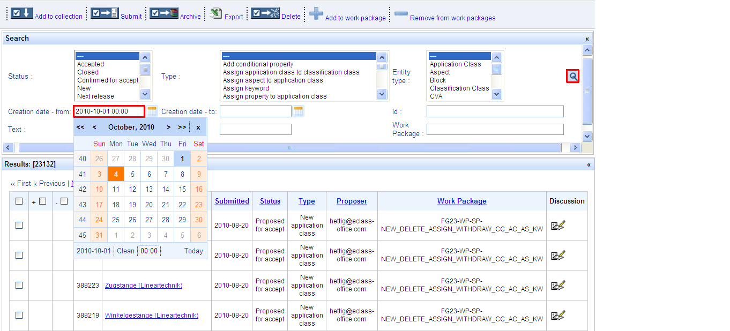
Task: Click the search panel horizontal scrollbar
Action: (x=289, y=148)
